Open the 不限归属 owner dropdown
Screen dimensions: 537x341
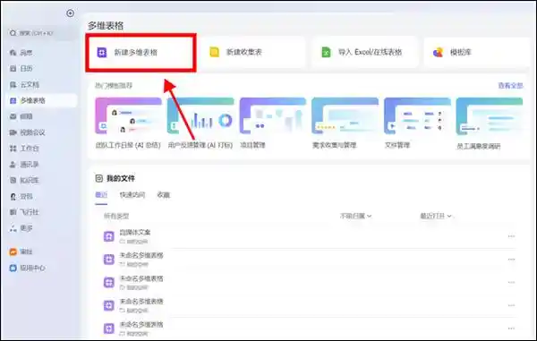pos(356,216)
